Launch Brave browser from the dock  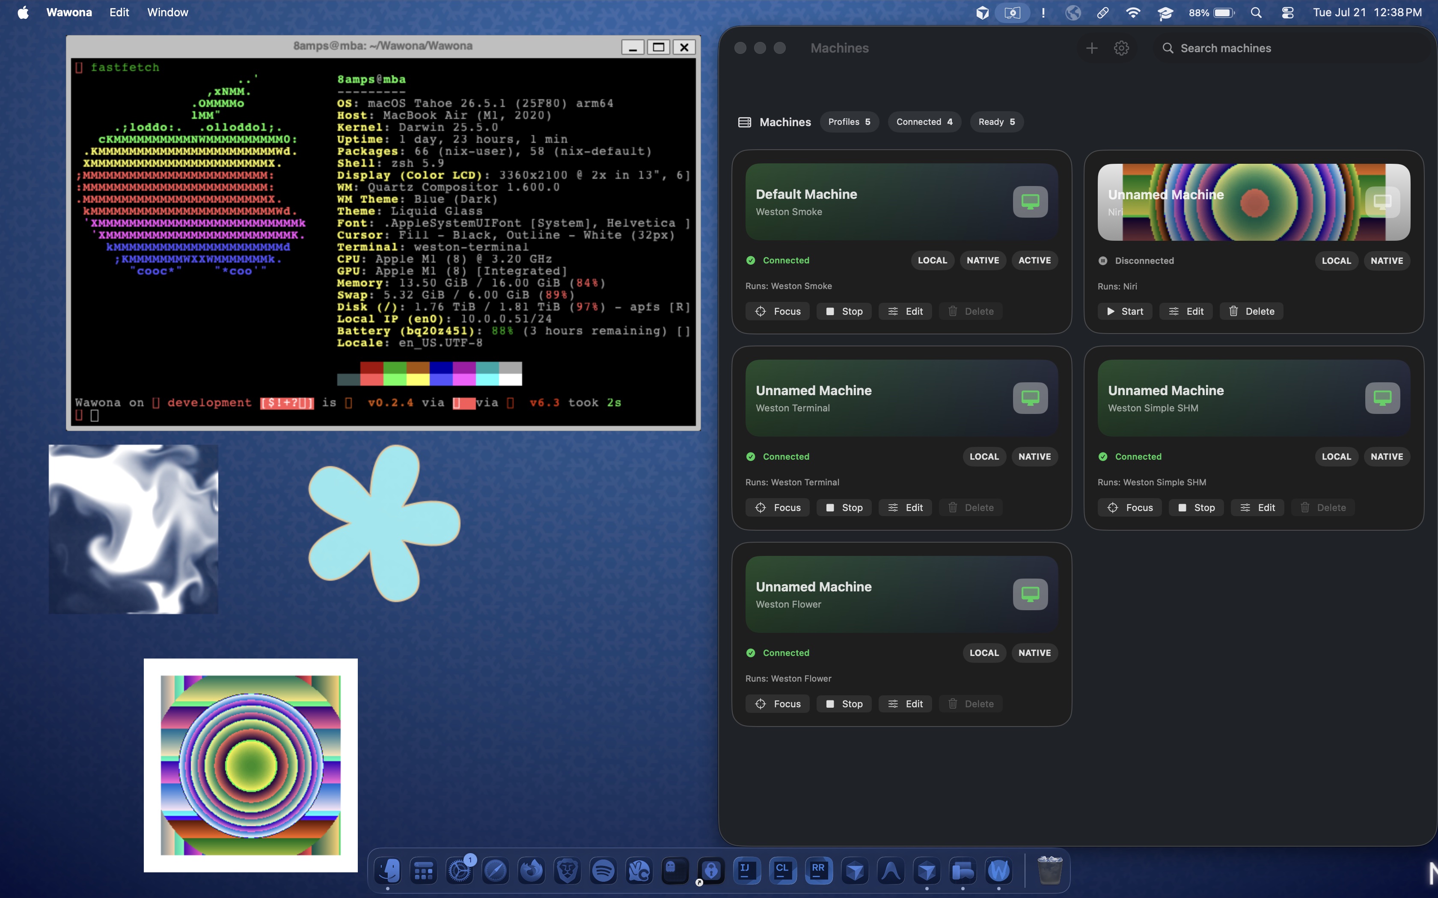click(567, 871)
